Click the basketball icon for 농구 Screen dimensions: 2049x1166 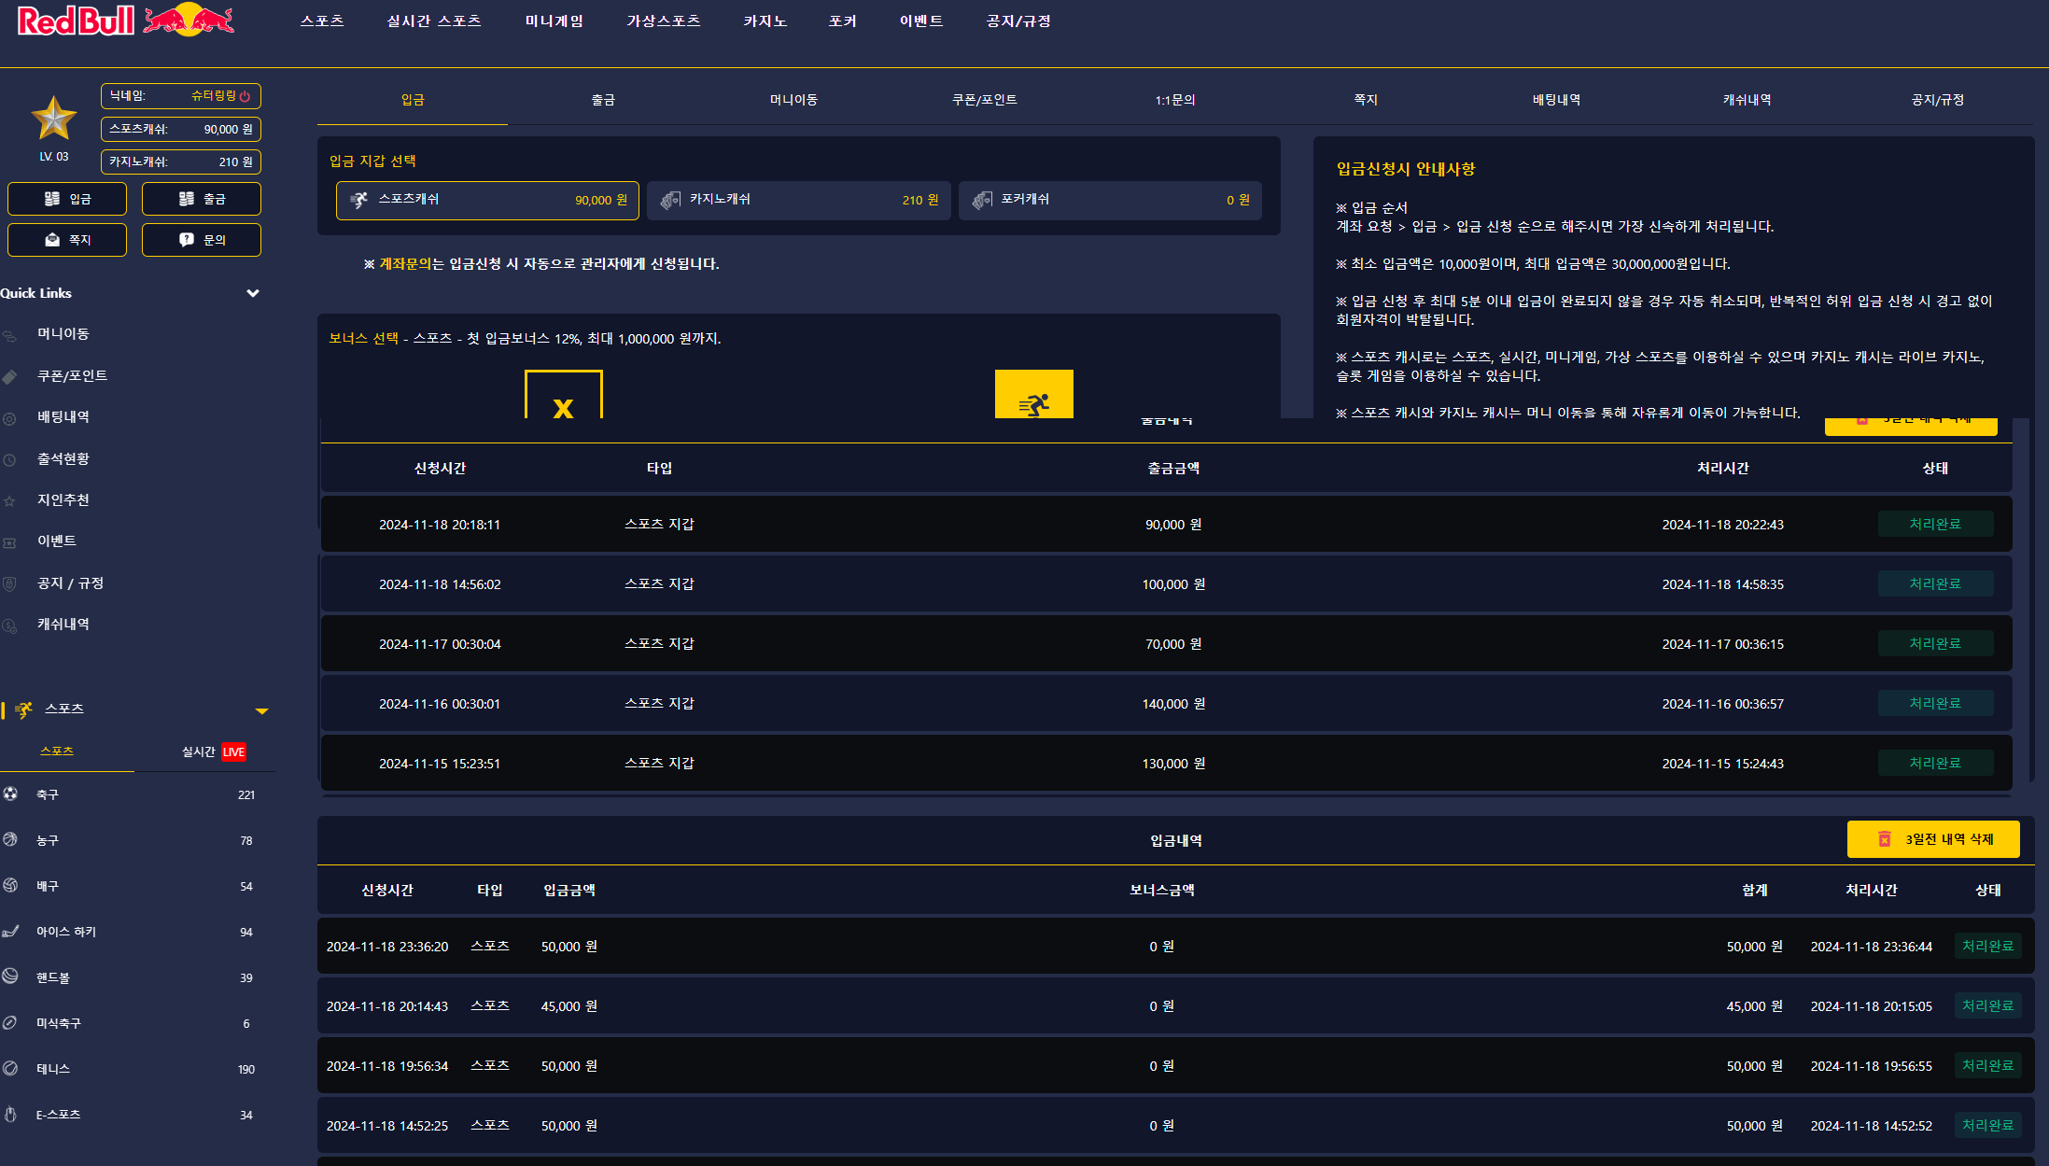(10, 839)
